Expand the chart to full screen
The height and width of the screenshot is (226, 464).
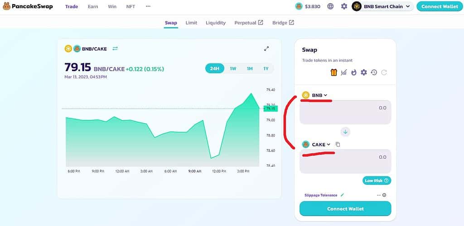click(266, 49)
